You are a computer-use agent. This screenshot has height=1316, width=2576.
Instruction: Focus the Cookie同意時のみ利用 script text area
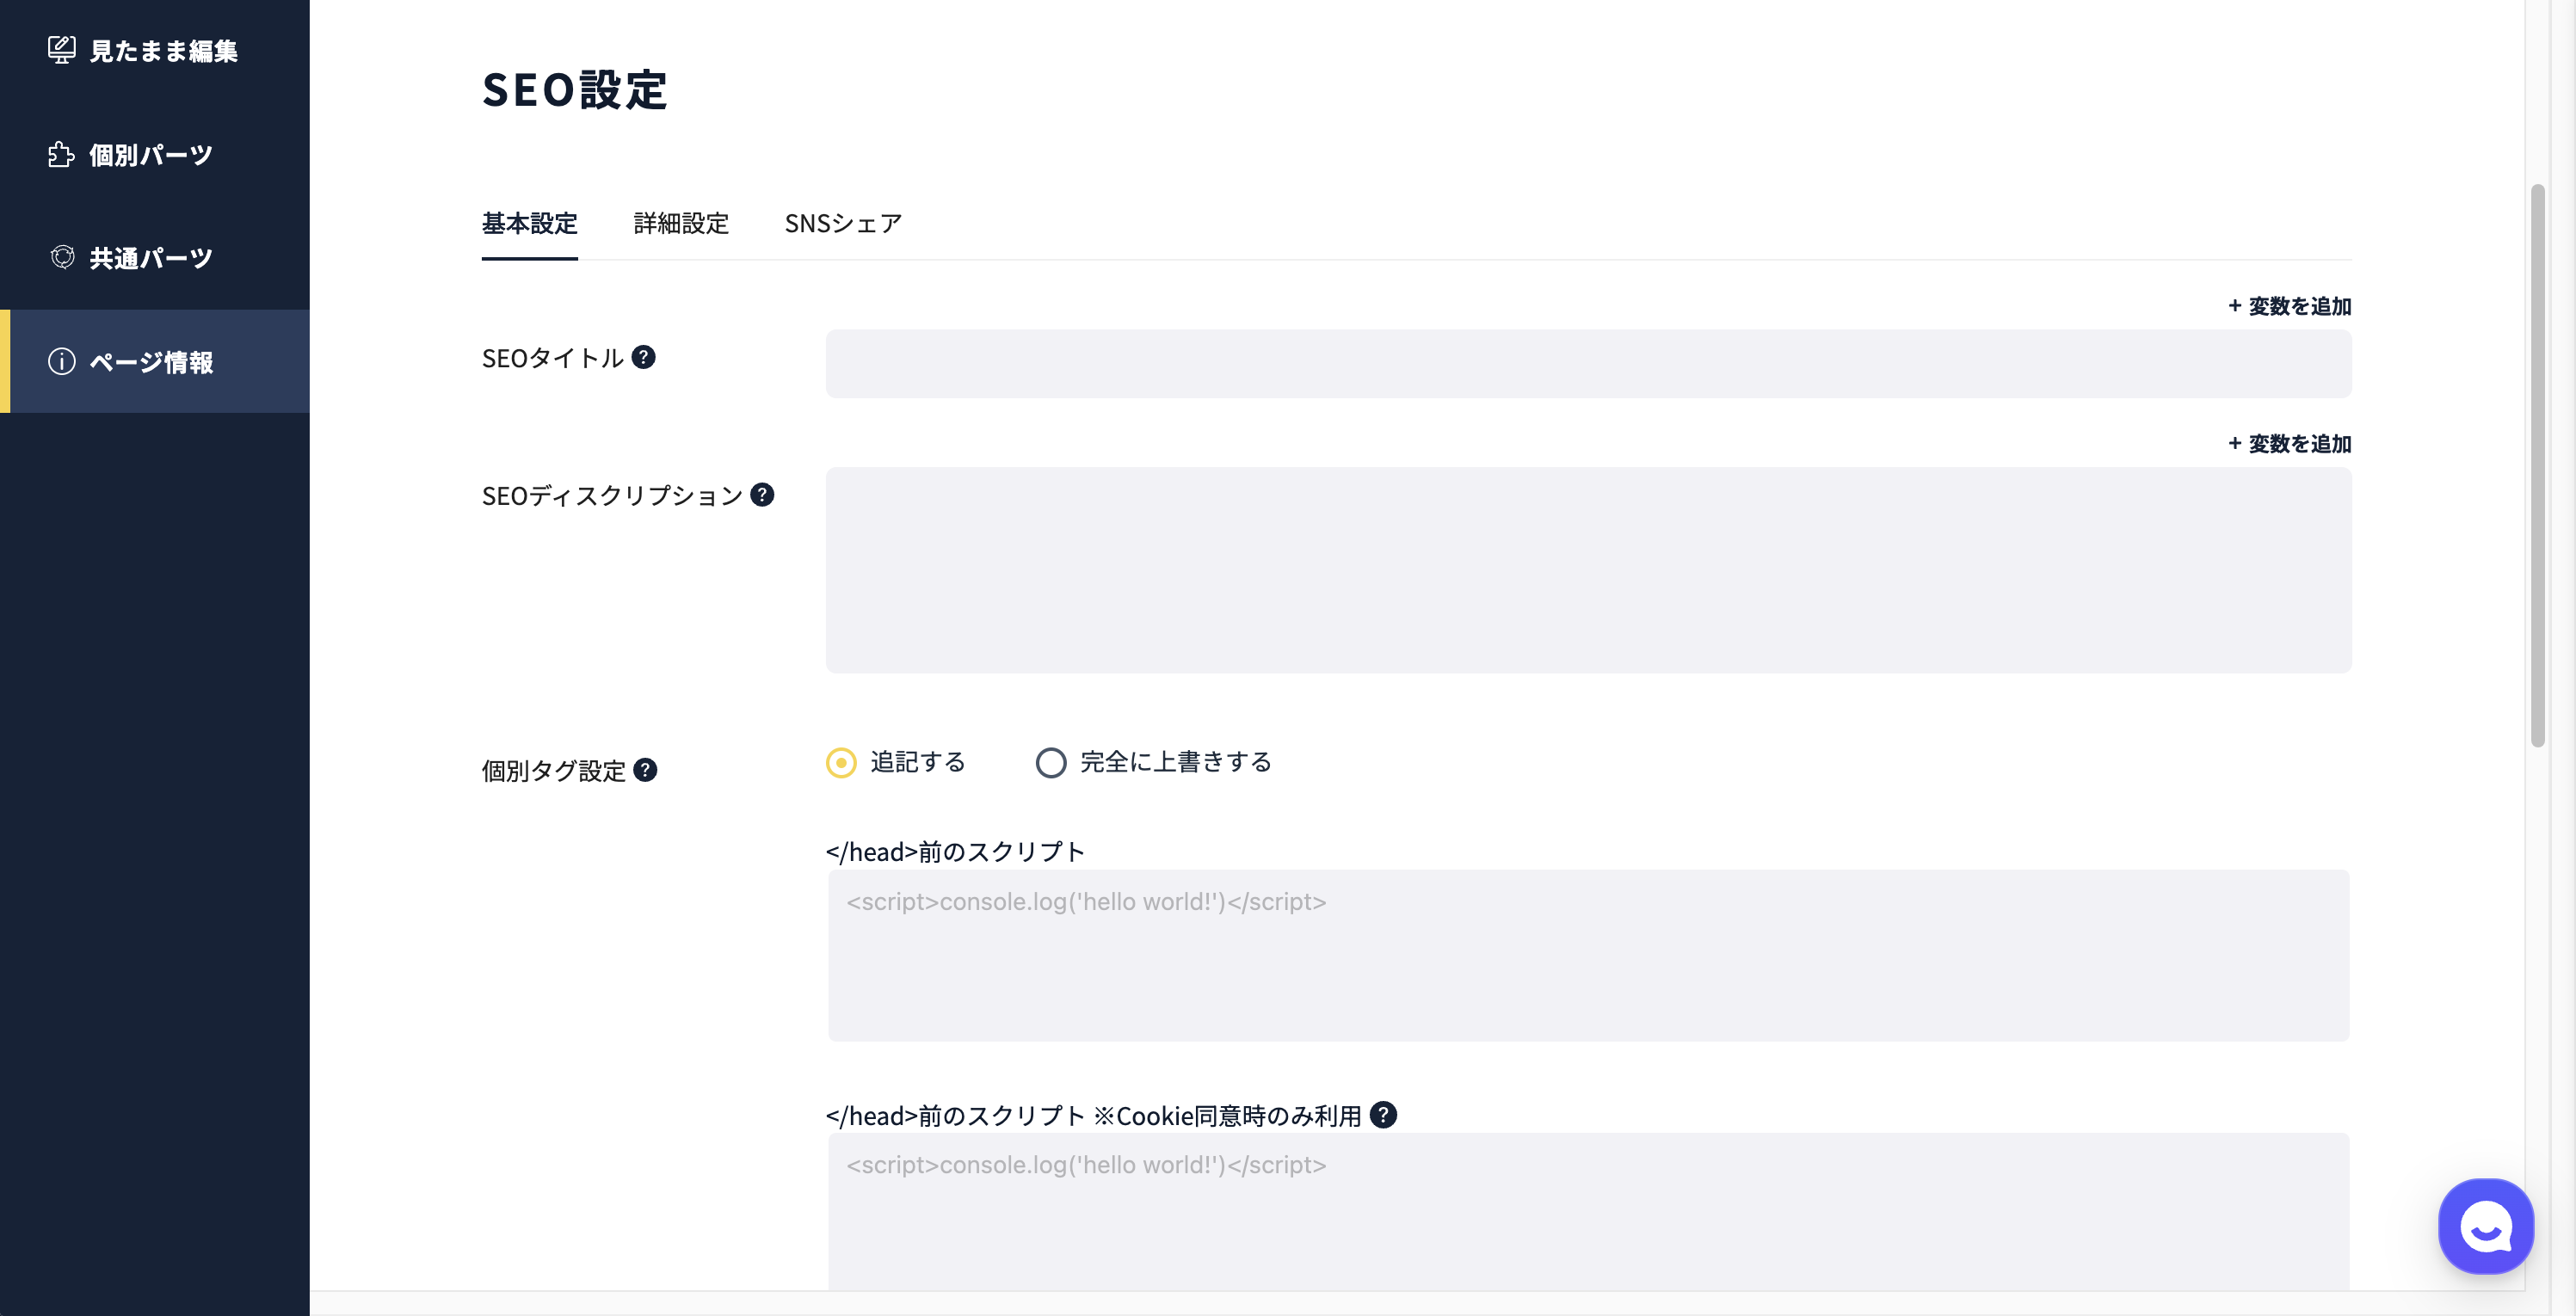pyautogui.click(x=1588, y=1211)
